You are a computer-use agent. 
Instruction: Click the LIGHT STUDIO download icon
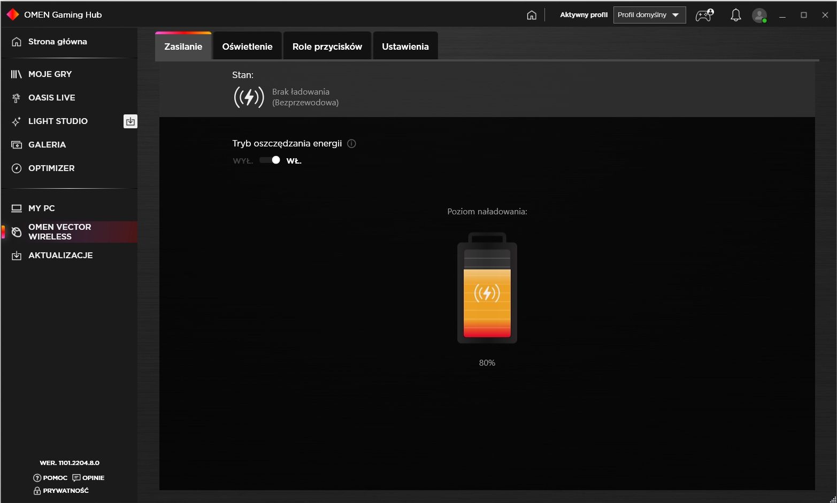pos(130,121)
